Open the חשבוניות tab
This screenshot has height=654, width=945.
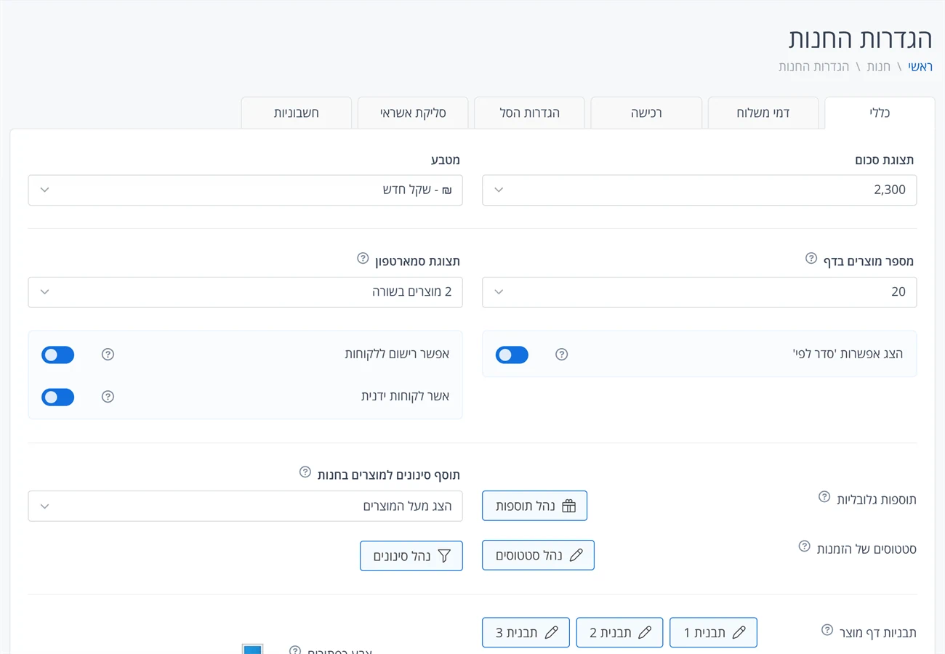pos(297,113)
